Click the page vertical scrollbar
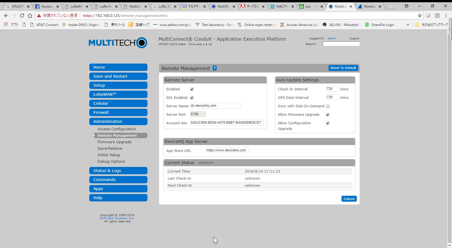This screenshot has width=452, height=248. coord(449,138)
